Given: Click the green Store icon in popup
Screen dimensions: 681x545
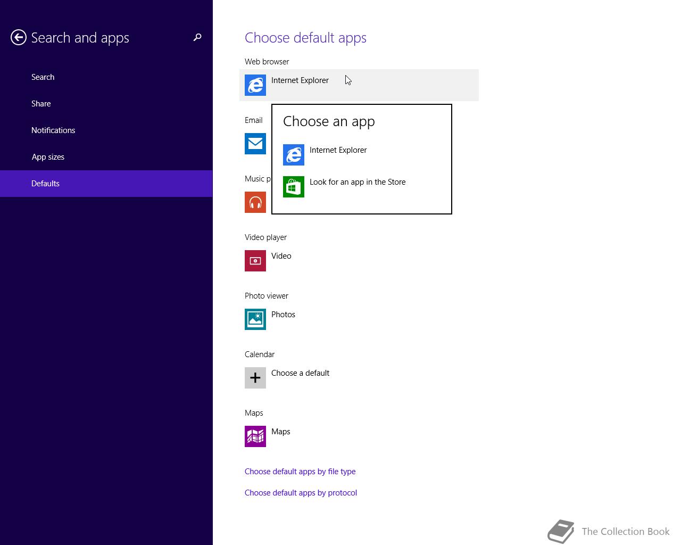Looking at the screenshot, I should pyautogui.click(x=294, y=187).
